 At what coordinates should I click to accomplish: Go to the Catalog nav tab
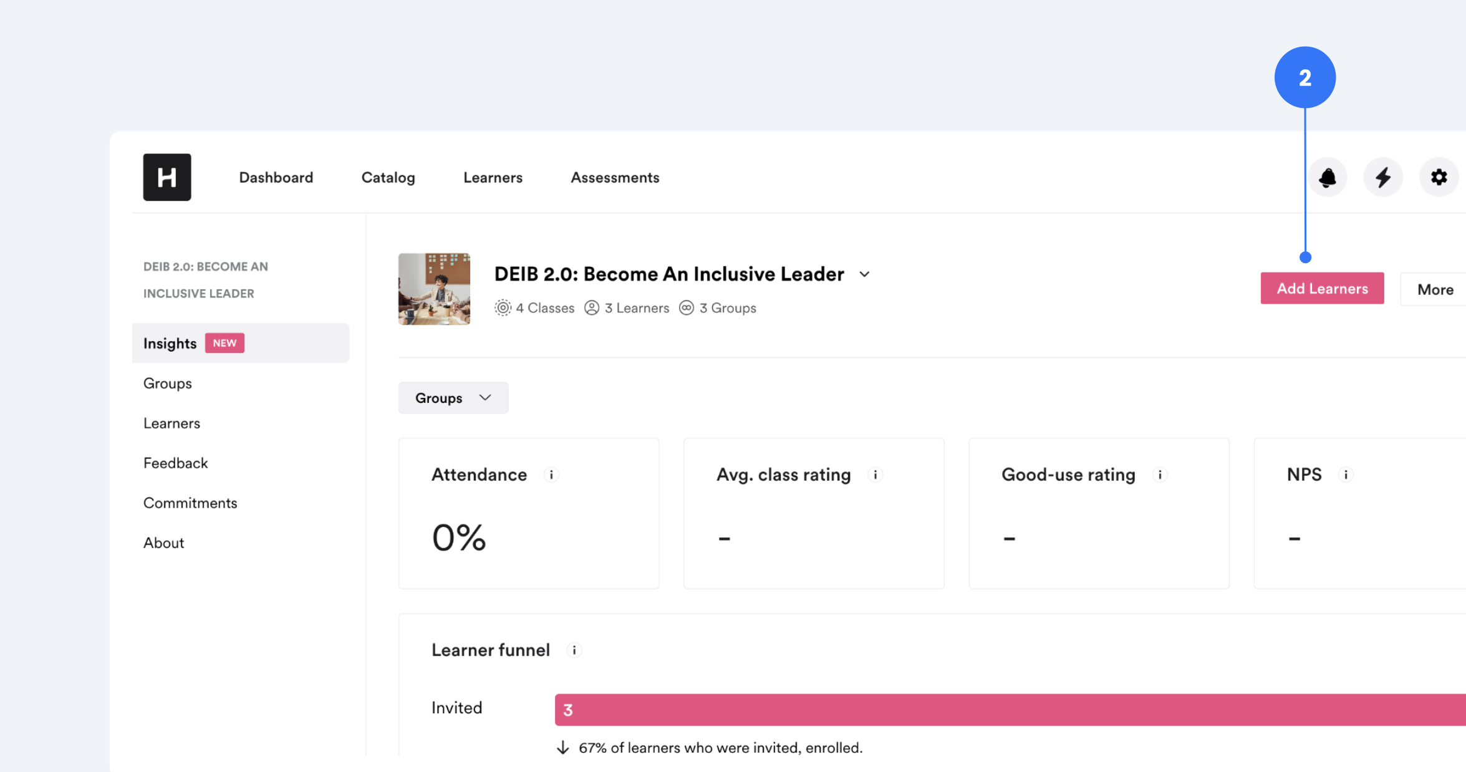pos(388,178)
